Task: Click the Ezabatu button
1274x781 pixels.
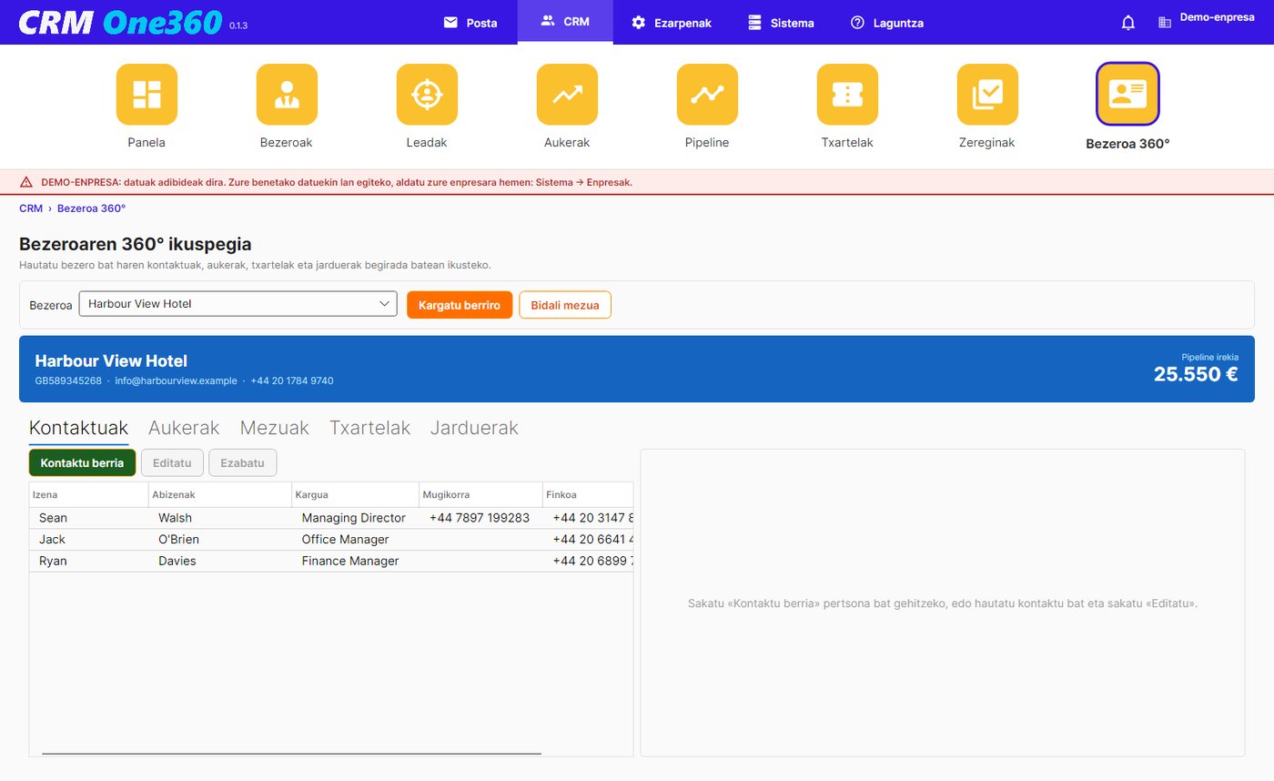Action: click(x=242, y=462)
